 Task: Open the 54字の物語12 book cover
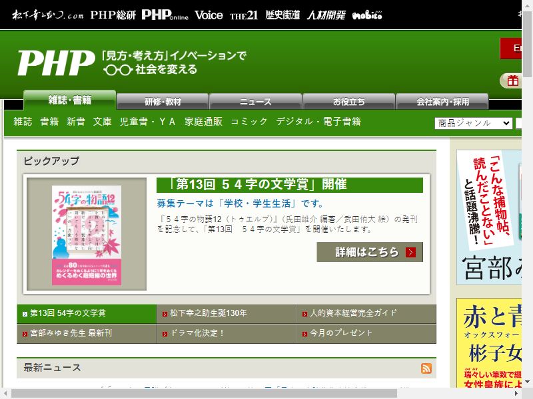coord(87,235)
